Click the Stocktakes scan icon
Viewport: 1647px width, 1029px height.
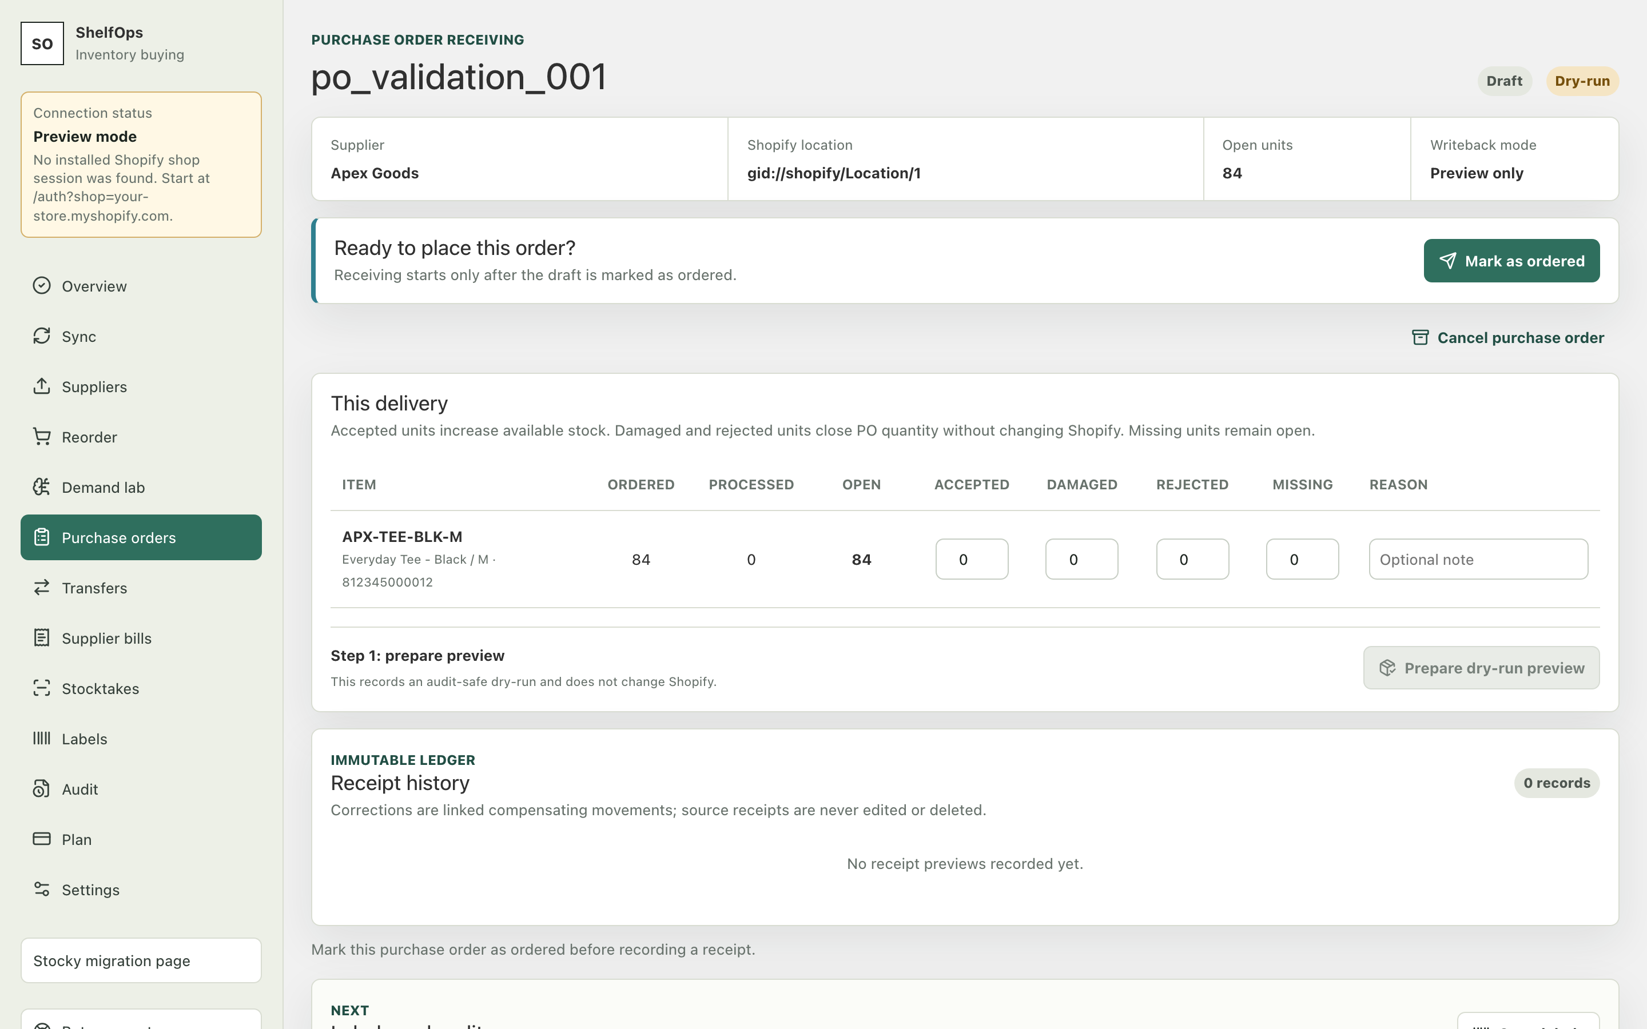pyautogui.click(x=42, y=688)
